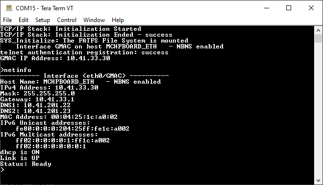Maximize the Tera Term window
The width and height of the screenshot is (323, 185).
click(x=289, y=8)
